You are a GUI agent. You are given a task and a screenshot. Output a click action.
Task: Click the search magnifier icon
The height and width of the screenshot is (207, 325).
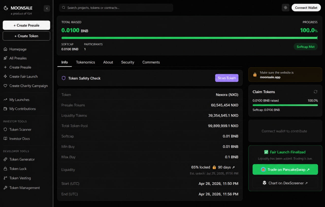(64, 8)
